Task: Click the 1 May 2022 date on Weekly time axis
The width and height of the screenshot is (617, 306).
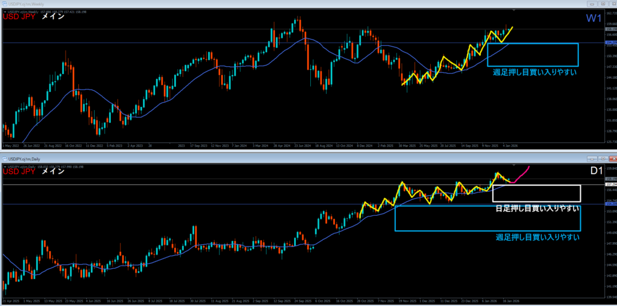Action: click(x=10, y=145)
